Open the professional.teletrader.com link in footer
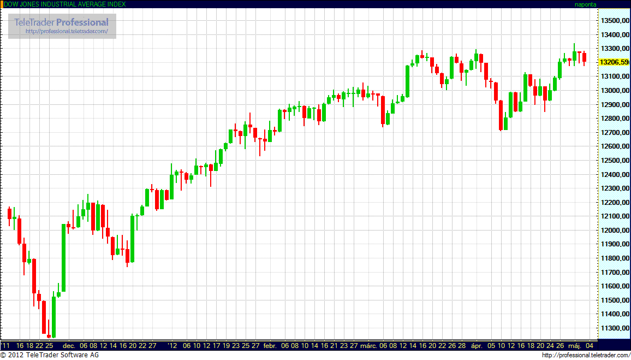The image size is (631, 360). (585, 355)
